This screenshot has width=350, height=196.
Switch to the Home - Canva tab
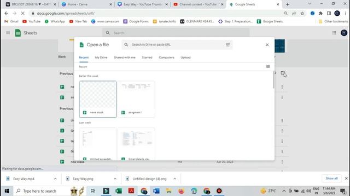coord(87,4)
